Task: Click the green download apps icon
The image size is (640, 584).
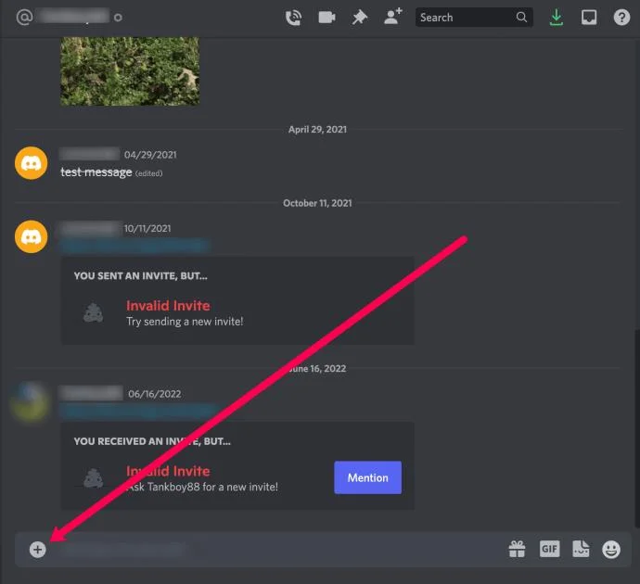Action: [556, 18]
